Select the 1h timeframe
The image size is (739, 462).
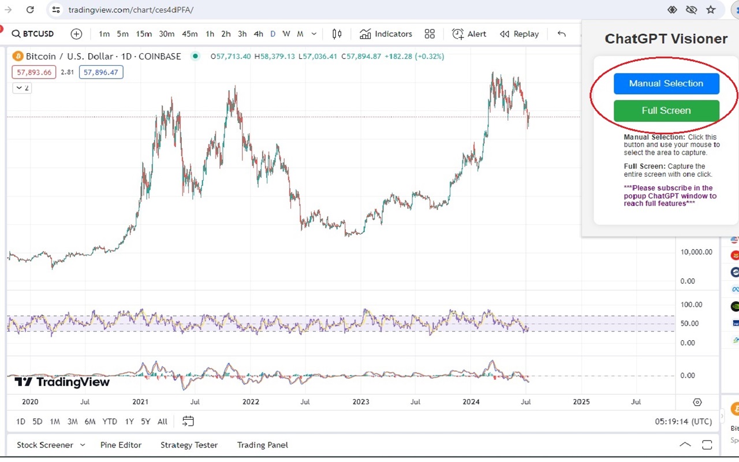click(x=210, y=34)
